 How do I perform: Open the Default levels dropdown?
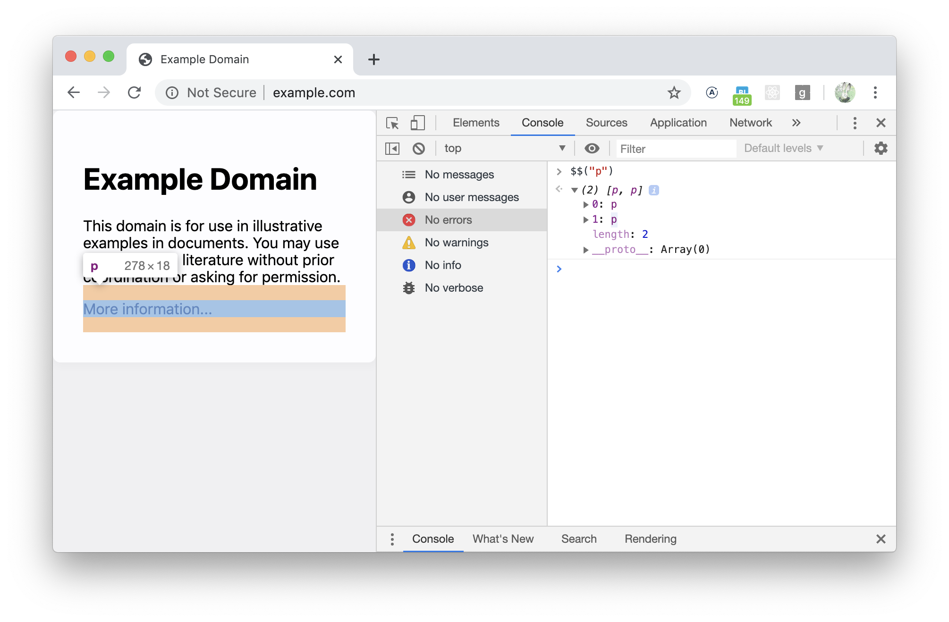[x=783, y=149]
